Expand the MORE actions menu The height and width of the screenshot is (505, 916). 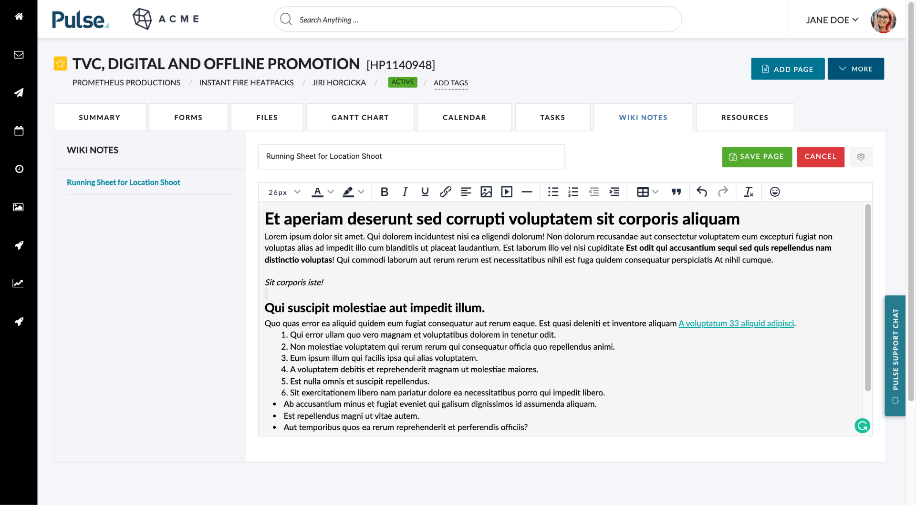point(855,69)
